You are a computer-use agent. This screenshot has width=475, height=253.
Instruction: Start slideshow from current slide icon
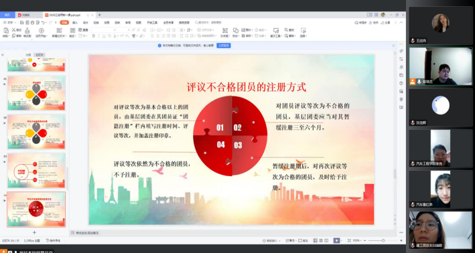41,30
